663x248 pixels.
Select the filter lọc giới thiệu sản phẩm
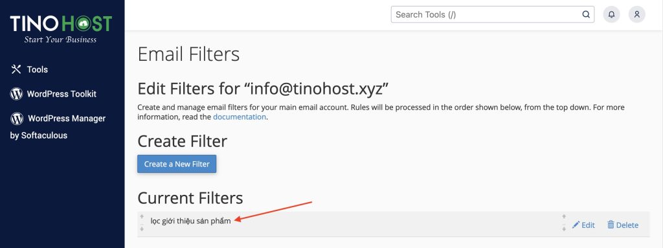191,221
